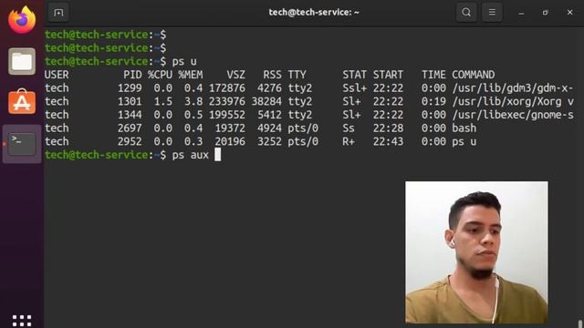Open Firefox from the dock
The width and height of the screenshot is (584, 328).
[x=22, y=20]
